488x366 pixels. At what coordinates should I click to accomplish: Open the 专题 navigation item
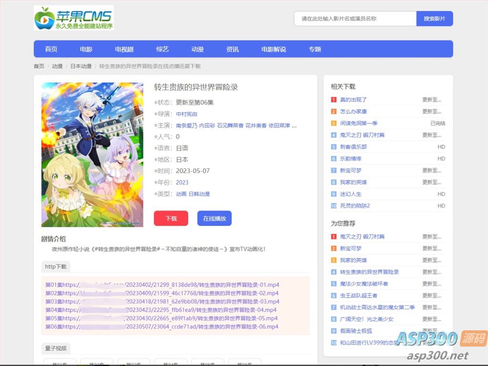pyautogui.click(x=315, y=49)
